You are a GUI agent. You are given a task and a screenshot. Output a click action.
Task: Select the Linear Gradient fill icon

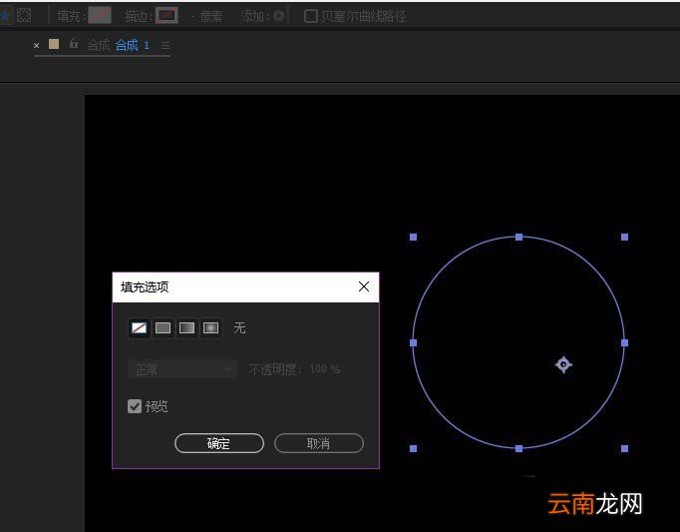pyautogui.click(x=186, y=328)
